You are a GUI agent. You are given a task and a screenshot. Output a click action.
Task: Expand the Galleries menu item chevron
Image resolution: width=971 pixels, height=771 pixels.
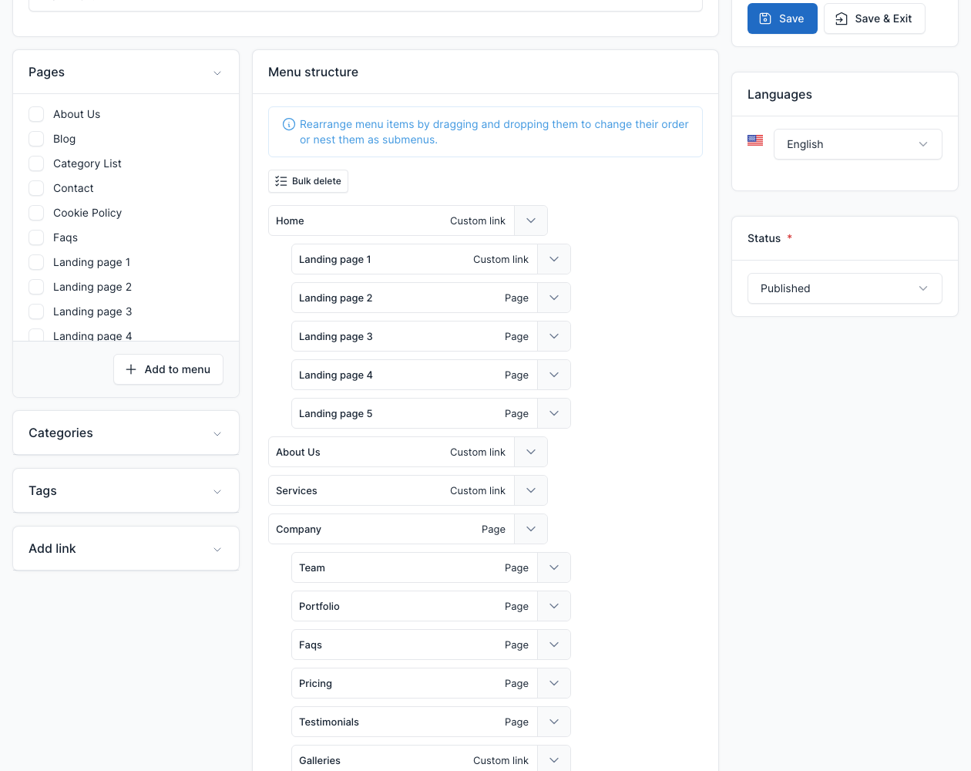[x=554, y=759]
